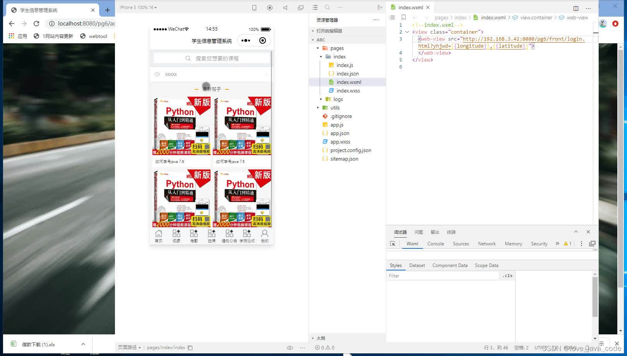Screen dimensions: 627x356
Task: Click the element inspector arrow icon in debugger
Action: point(393,244)
